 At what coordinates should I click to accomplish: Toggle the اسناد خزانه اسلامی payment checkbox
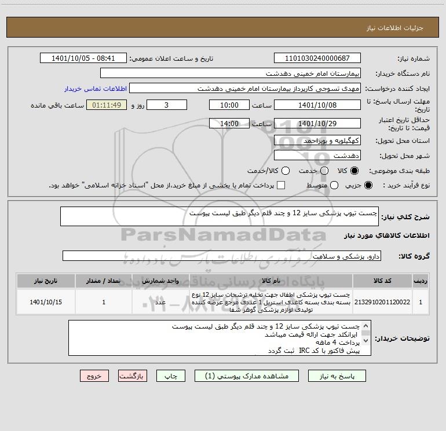281,185
